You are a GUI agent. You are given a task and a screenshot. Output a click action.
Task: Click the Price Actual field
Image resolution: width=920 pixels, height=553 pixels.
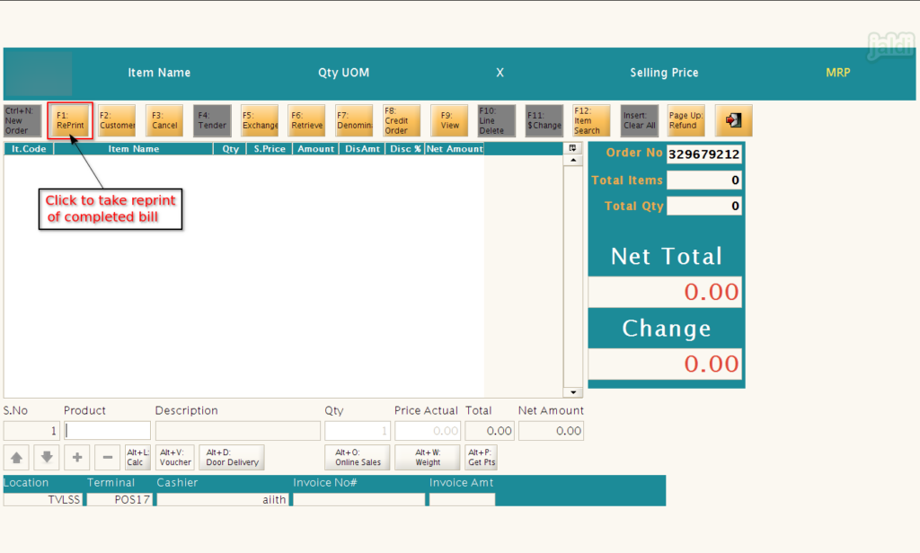click(428, 431)
